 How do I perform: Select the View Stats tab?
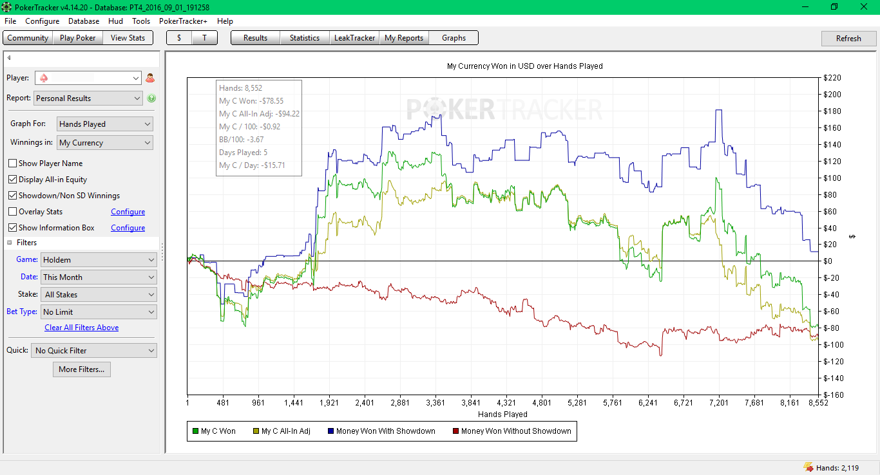pyautogui.click(x=128, y=38)
